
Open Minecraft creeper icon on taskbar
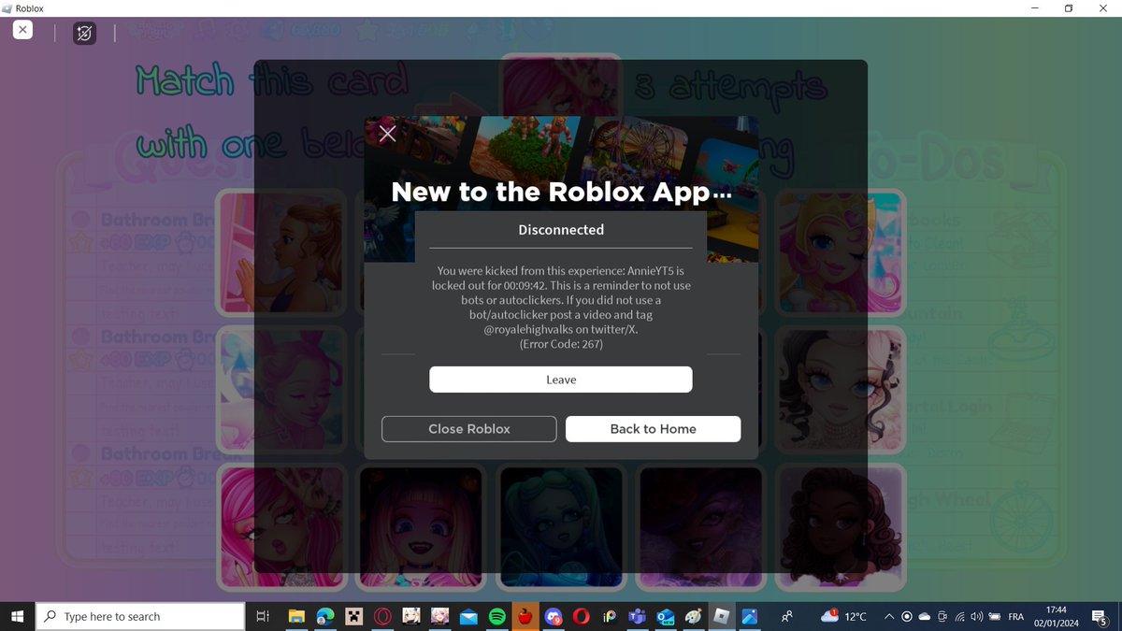pos(353,616)
